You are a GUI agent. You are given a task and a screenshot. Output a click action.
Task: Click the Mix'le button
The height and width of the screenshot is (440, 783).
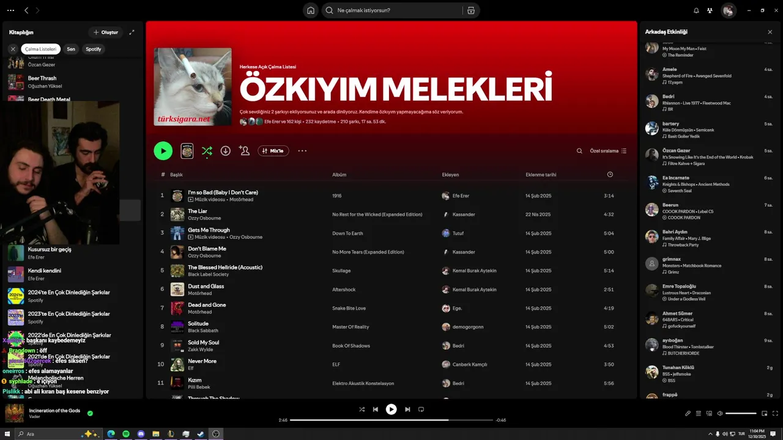(x=273, y=151)
